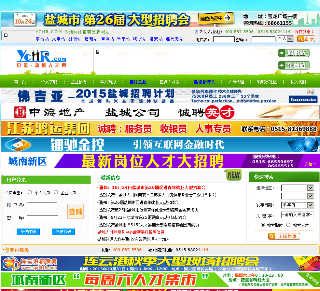Open 联系我们 in navigation bar
This screenshot has height=291, width=320.
pos(298,82)
